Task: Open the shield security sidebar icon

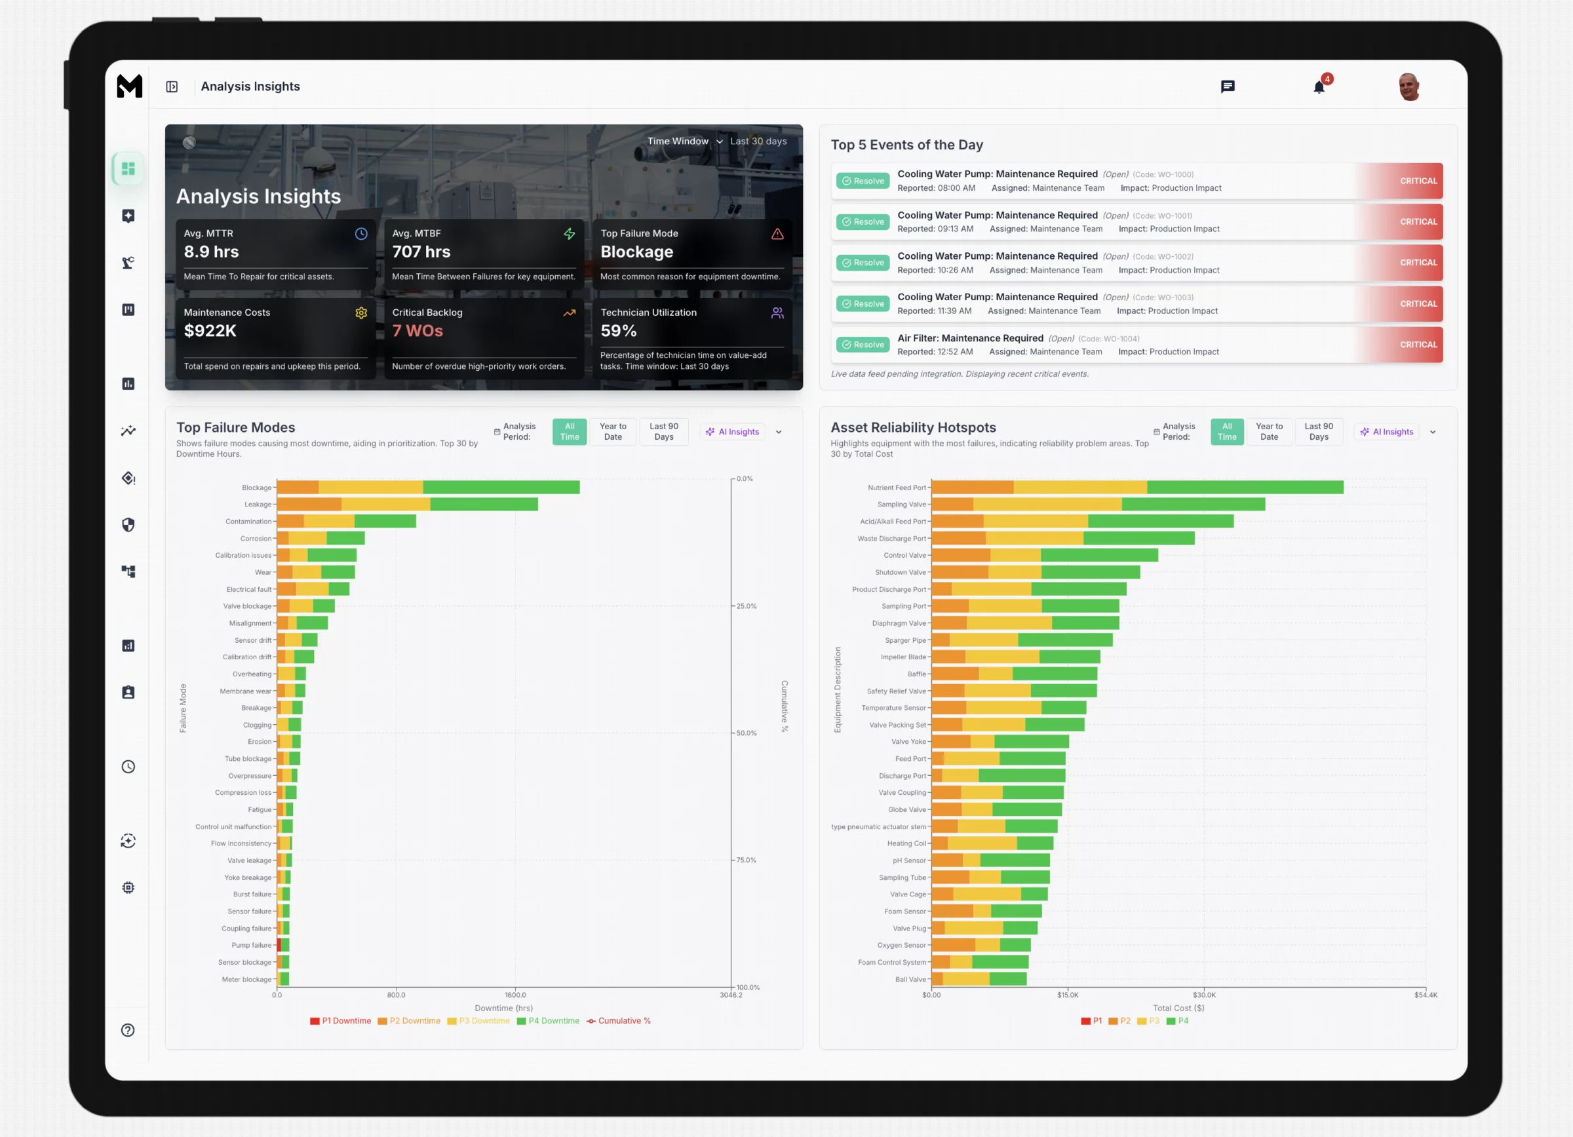Action: (128, 525)
